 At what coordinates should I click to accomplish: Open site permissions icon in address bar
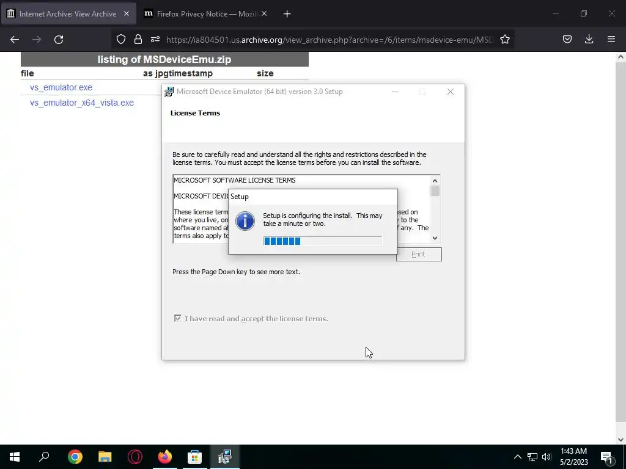click(x=155, y=39)
